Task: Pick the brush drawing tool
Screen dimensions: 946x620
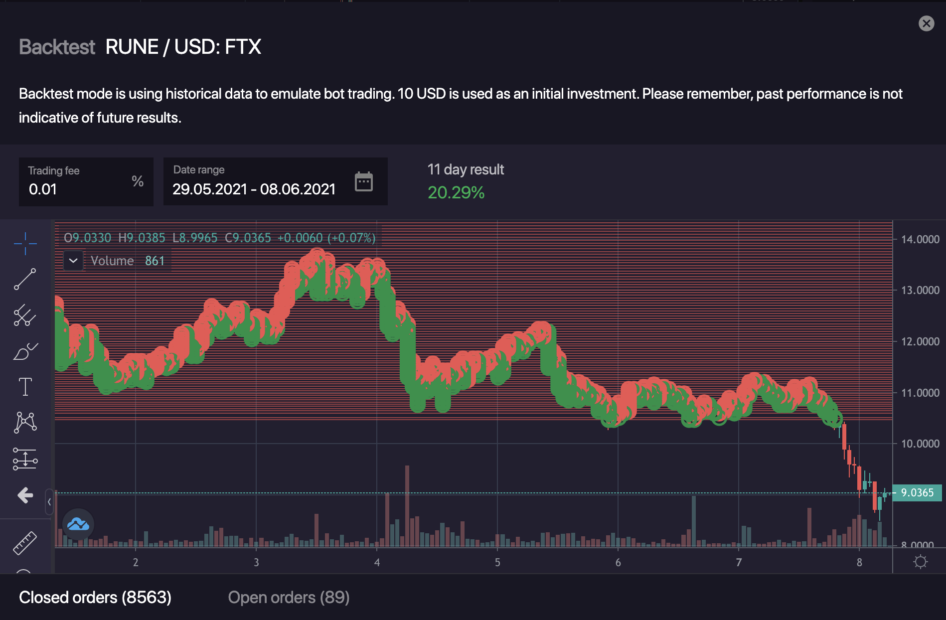Action: (x=25, y=351)
